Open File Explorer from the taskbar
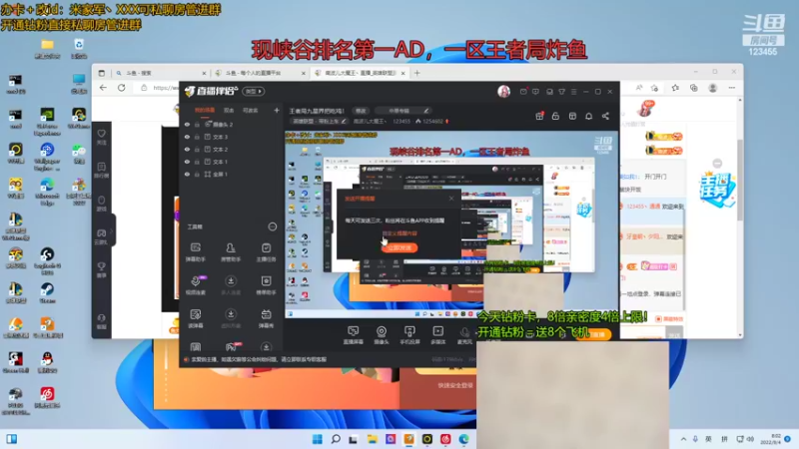 coord(372,439)
